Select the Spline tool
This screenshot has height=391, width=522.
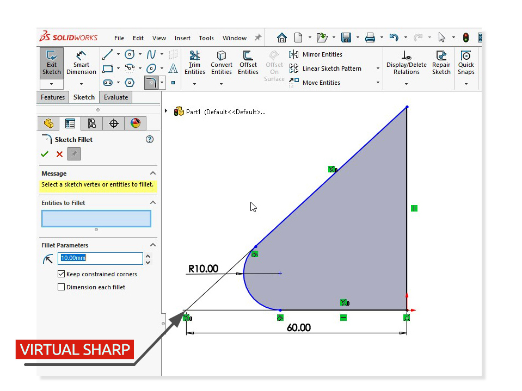coord(151,54)
